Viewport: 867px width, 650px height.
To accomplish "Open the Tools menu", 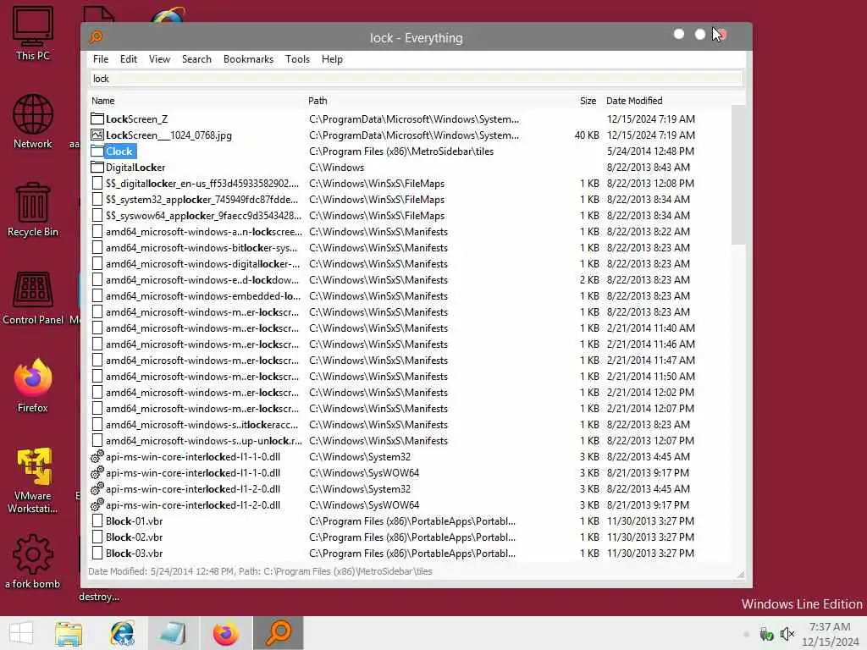I will [x=297, y=59].
